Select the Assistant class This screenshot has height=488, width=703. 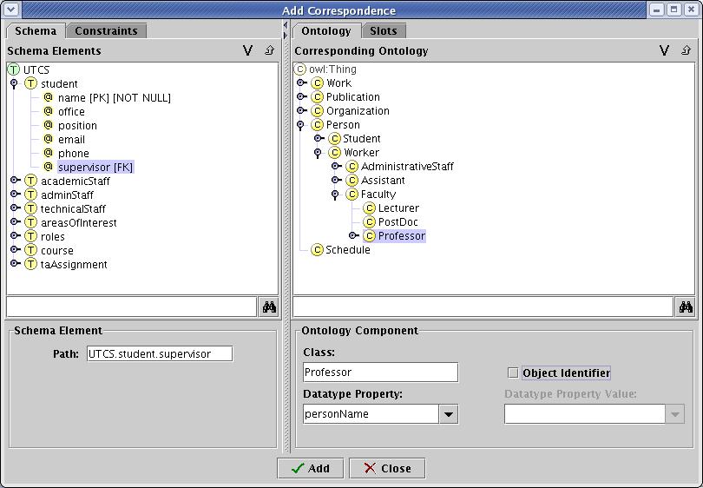tap(383, 181)
